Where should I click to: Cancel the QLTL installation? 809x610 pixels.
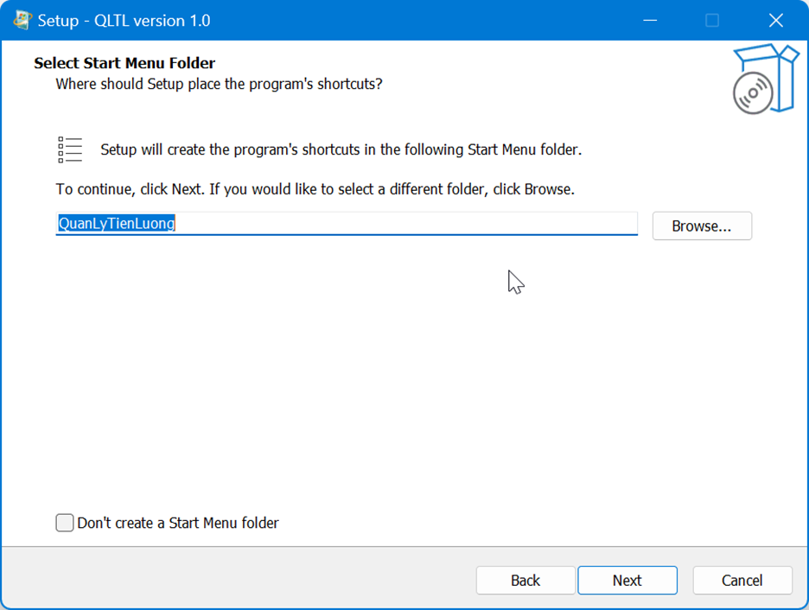coord(742,581)
